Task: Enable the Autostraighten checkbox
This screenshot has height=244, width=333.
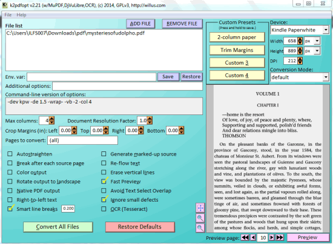Action: coord(10,154)
